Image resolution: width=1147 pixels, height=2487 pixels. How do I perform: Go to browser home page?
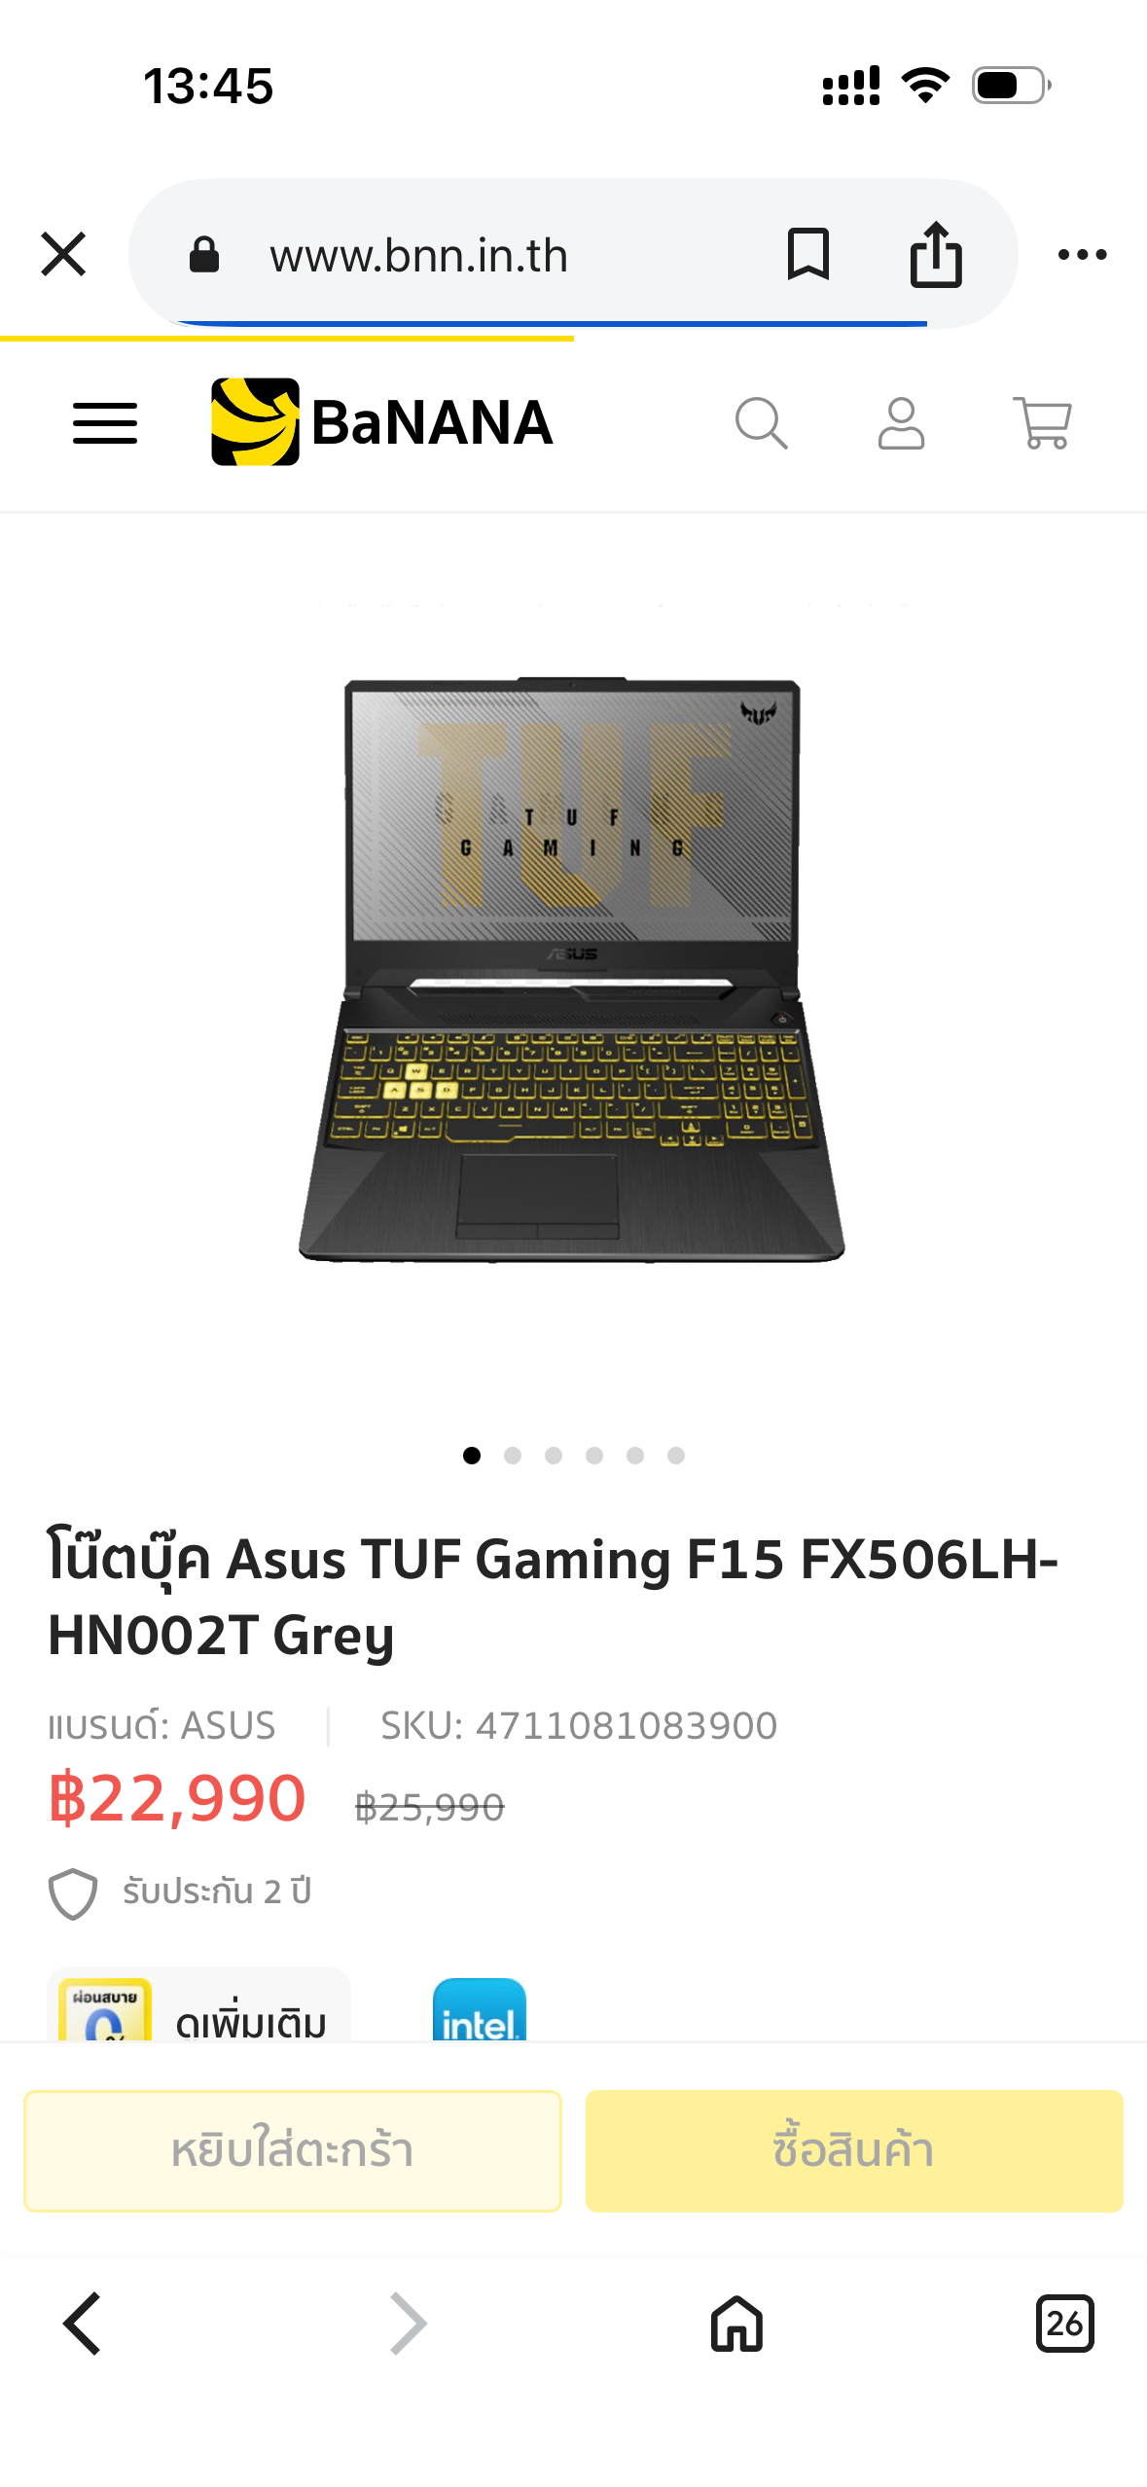pos(736,2324)
